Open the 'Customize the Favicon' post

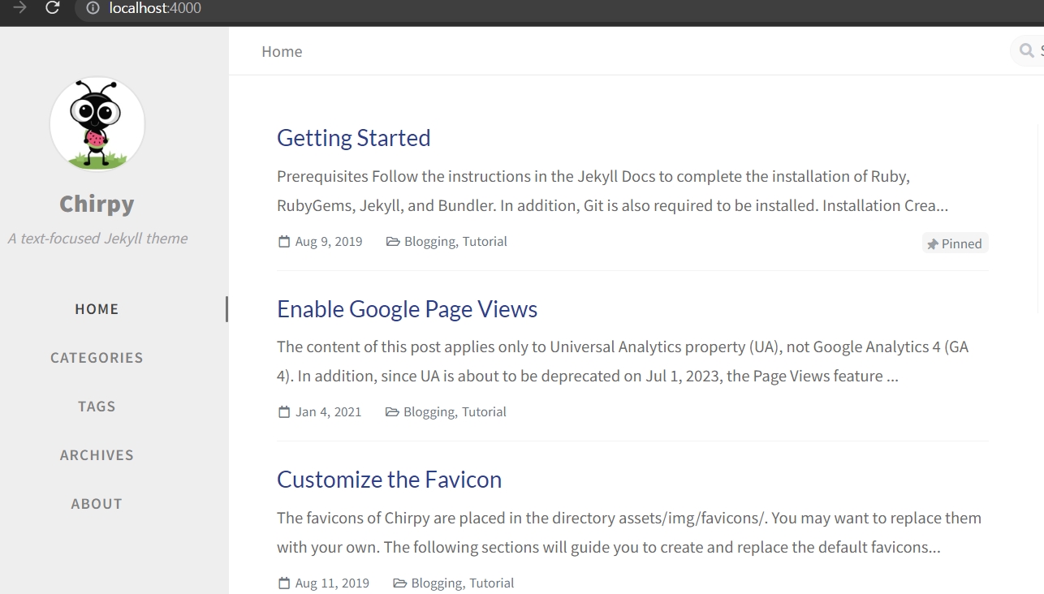coord(390,480)
